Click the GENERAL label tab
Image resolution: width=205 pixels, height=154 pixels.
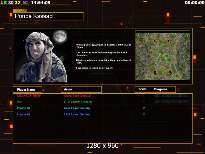click(x=20, y=11)
